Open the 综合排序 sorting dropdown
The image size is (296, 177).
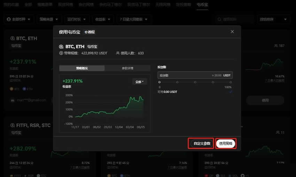click(x=274, y=19)
